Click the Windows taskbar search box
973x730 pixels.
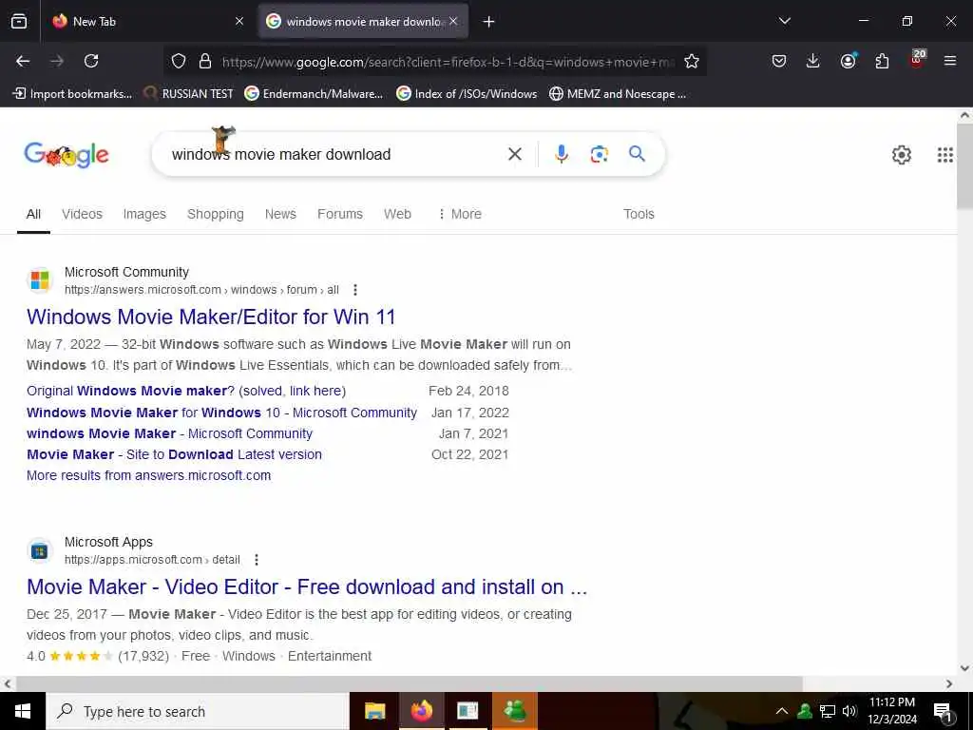coord(198,711)
